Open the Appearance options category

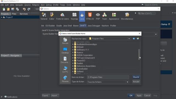coord(114,16)
